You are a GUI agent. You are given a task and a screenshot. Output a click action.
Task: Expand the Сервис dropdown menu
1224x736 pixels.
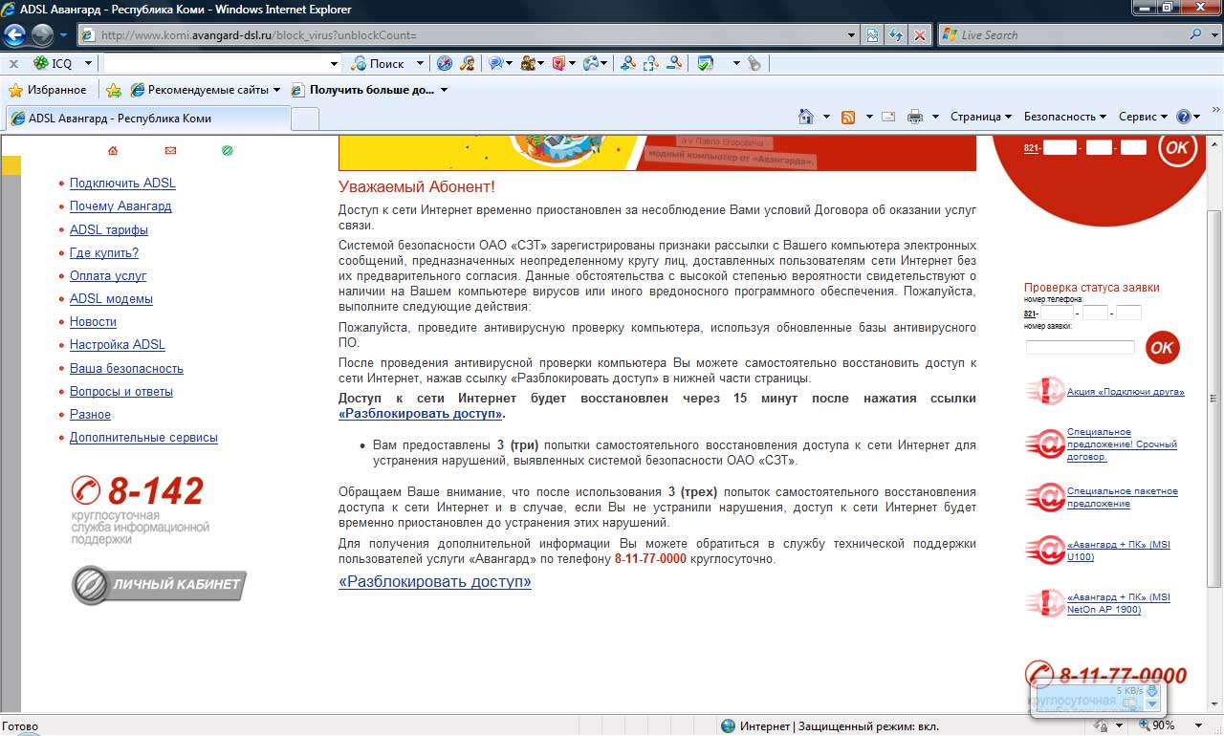(x=1143, y=117)
